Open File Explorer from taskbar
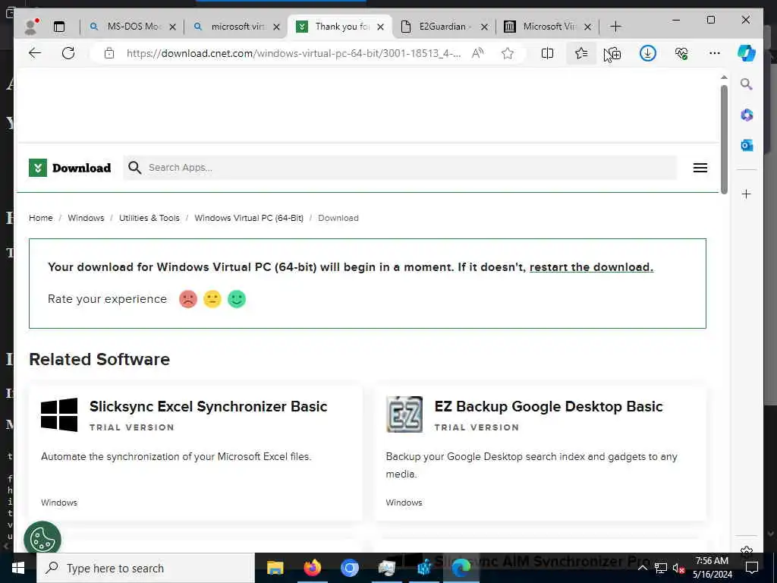The image size is (777, 583). [x=275, y=568]
